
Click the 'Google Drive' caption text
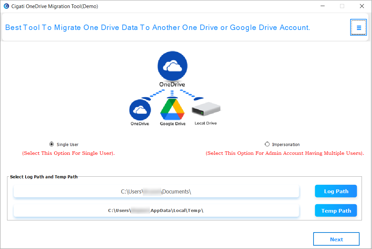(172, 124)
